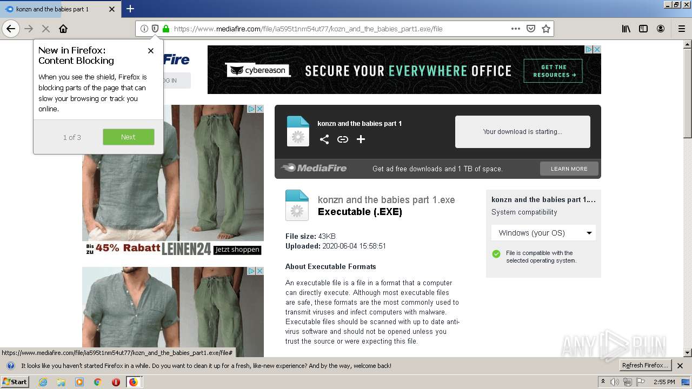Screen dimensions: 692x389
Task: Show hidden system tray icons
Action: (x=603, y=382)
